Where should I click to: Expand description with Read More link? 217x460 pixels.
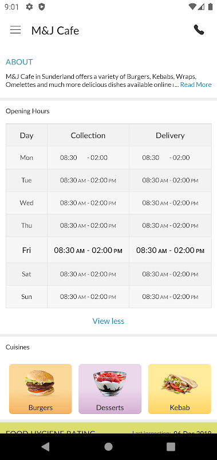(196, 85)
